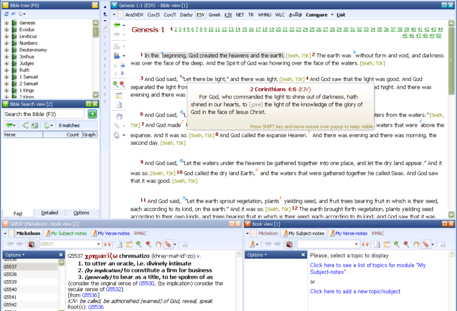The image size is (457, 311).
Task: Go to chapter 25 of Genesis
Action: coord(312,29)
